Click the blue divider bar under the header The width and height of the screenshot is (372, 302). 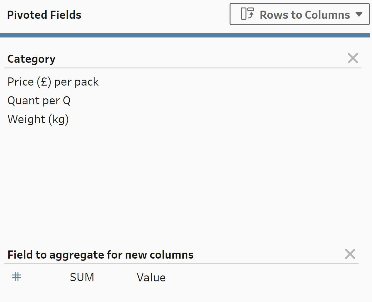point(186,35)
